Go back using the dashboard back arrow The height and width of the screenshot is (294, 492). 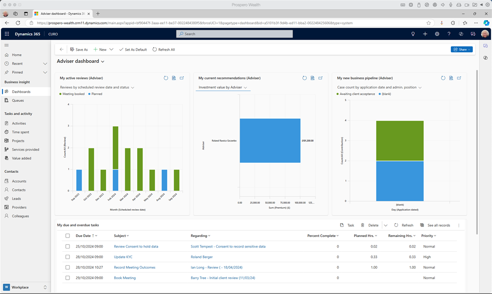click(61, 49)
